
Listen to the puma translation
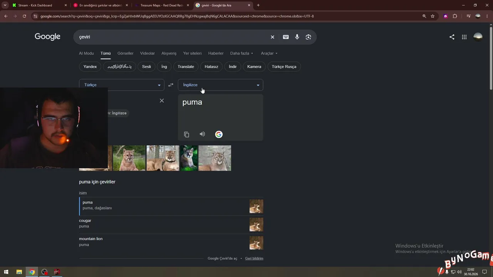point(202,134)
